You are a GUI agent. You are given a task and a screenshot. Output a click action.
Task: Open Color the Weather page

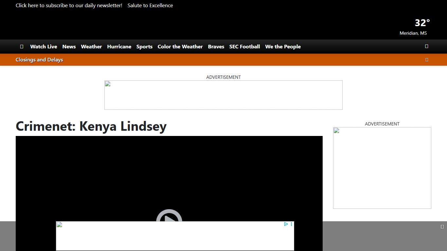click(x=180, y=47)
